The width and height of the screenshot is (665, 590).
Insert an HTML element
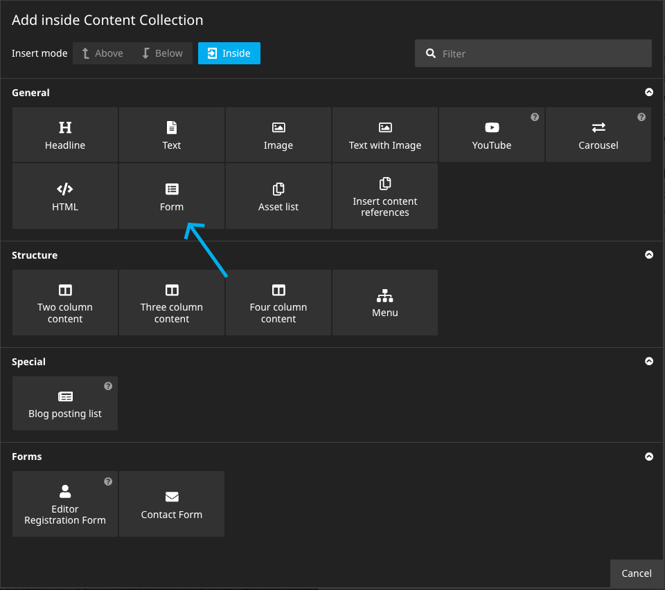(x=65, y=196)
